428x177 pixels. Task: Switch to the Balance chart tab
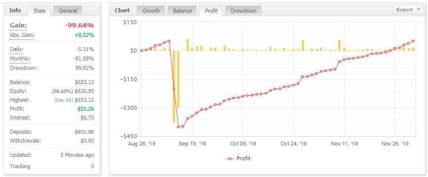(182, 11)
